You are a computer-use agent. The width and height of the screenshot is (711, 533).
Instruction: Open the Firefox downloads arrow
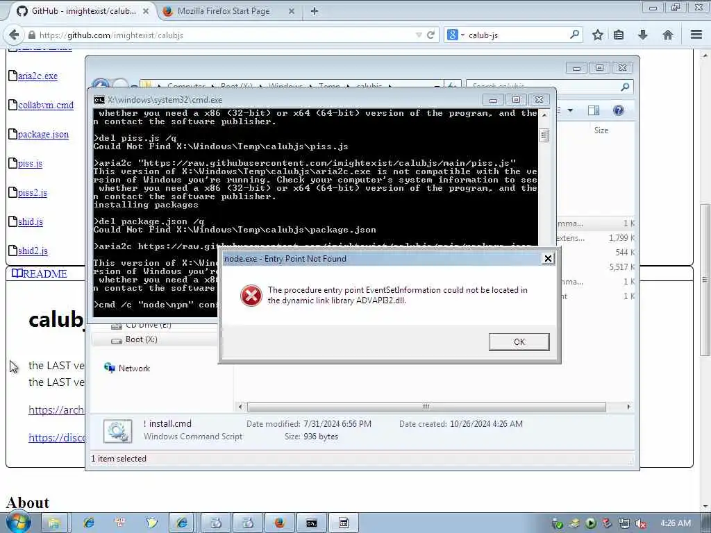click(643, 35)
